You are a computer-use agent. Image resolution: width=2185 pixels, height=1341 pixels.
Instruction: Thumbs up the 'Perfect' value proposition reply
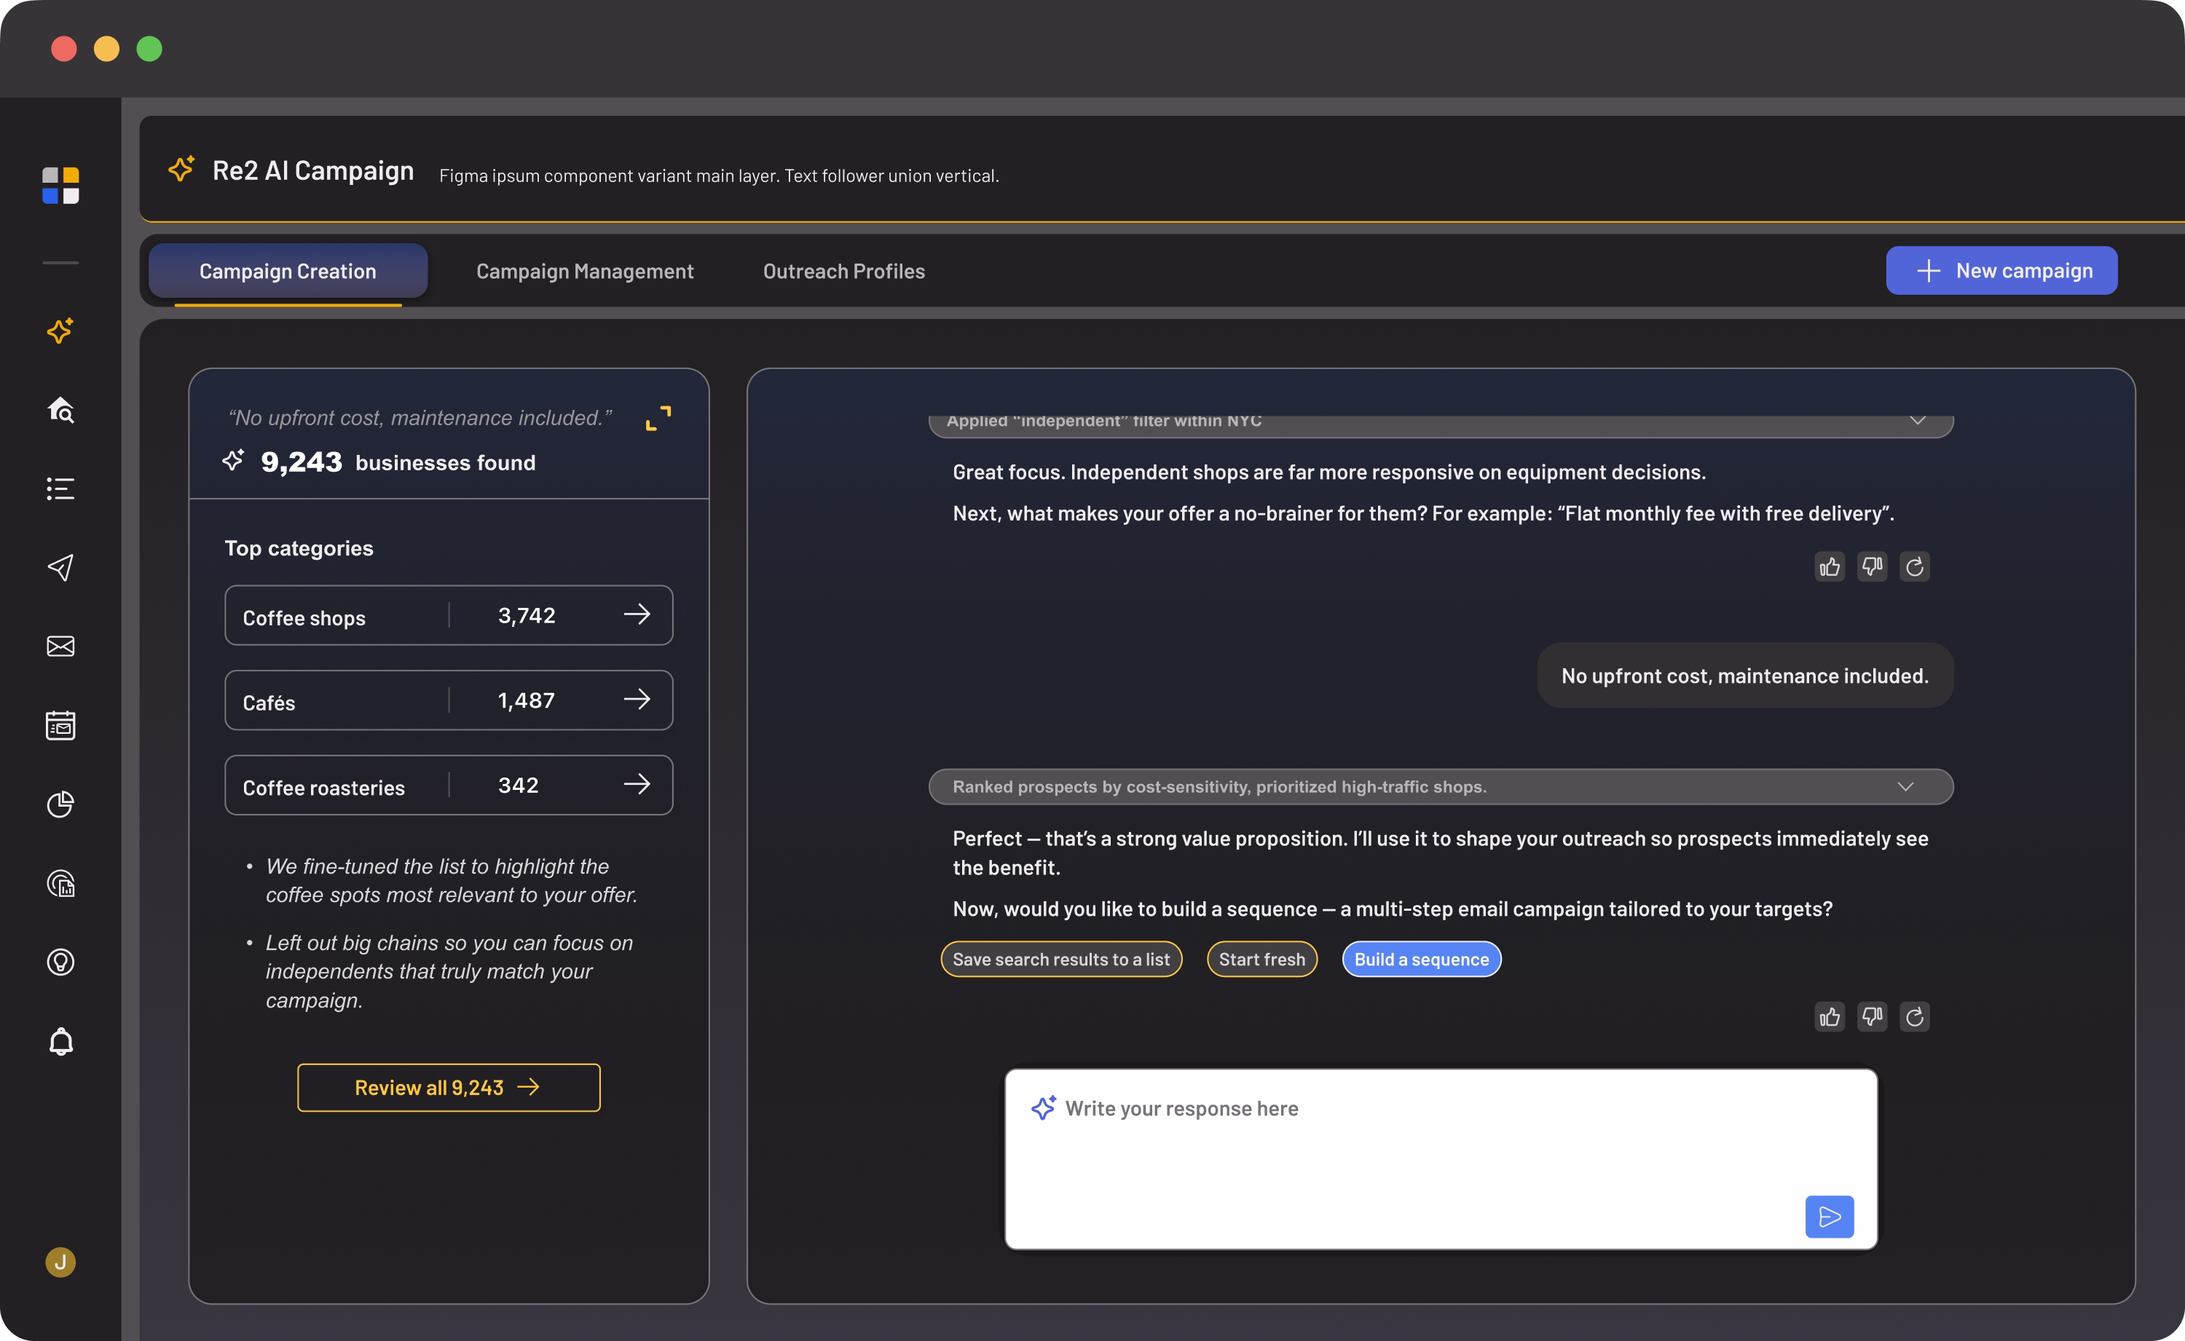pos(1830,1016)
